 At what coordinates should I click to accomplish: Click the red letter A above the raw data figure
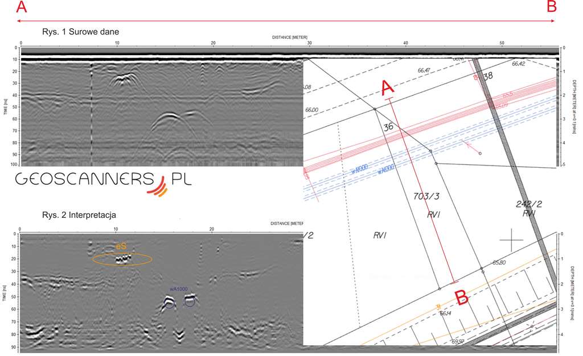click(x=22, y=7)
